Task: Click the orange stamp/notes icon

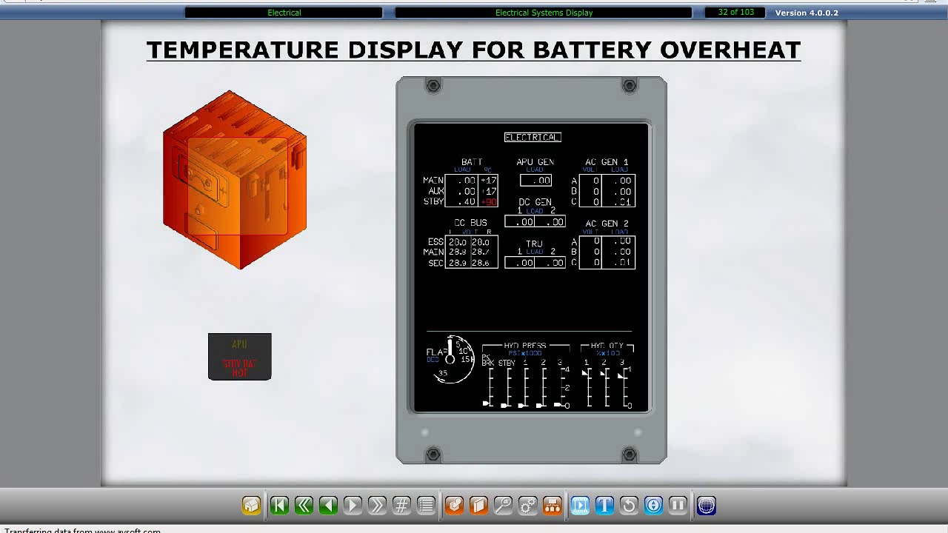Action: point(454,506)
